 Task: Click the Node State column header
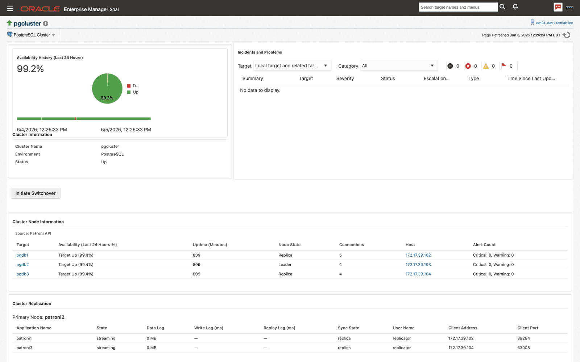coord(289,245)
